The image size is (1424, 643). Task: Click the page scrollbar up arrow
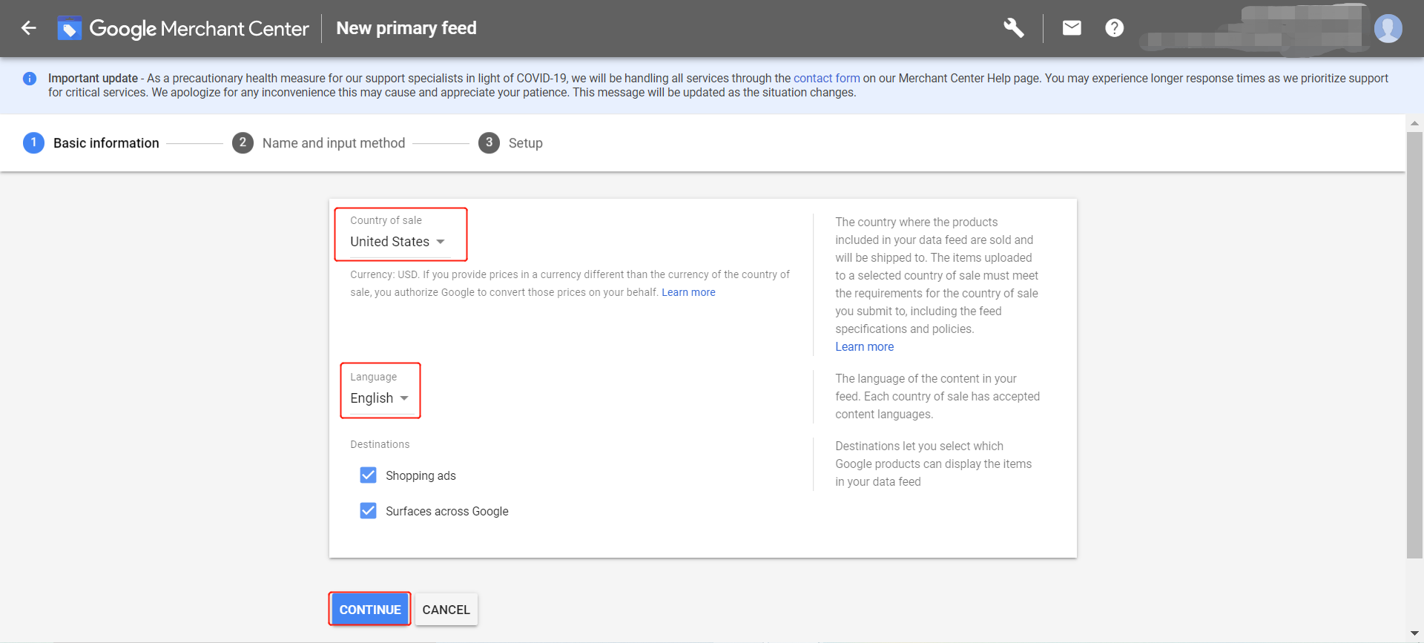1414,123
